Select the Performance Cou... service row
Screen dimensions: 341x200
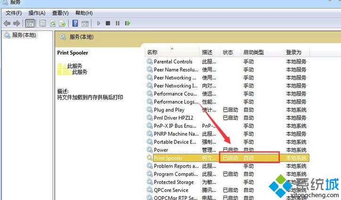pos(227,94)
